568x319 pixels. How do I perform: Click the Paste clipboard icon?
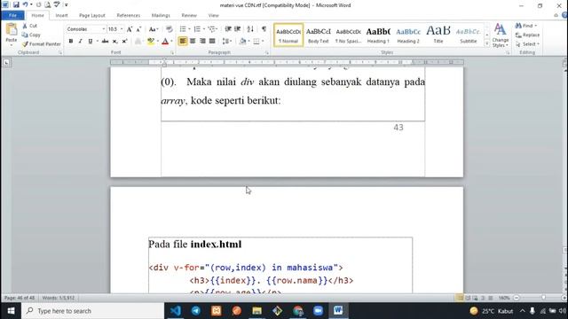tap(12, 29)
